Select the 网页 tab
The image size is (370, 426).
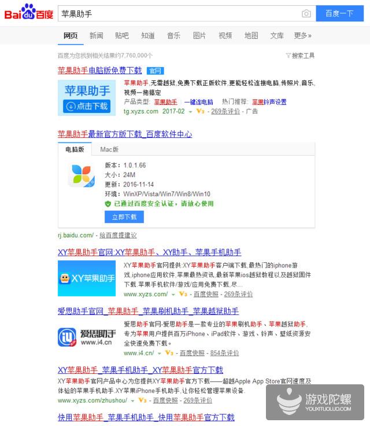pyautogui.click(x=71, y=35)
